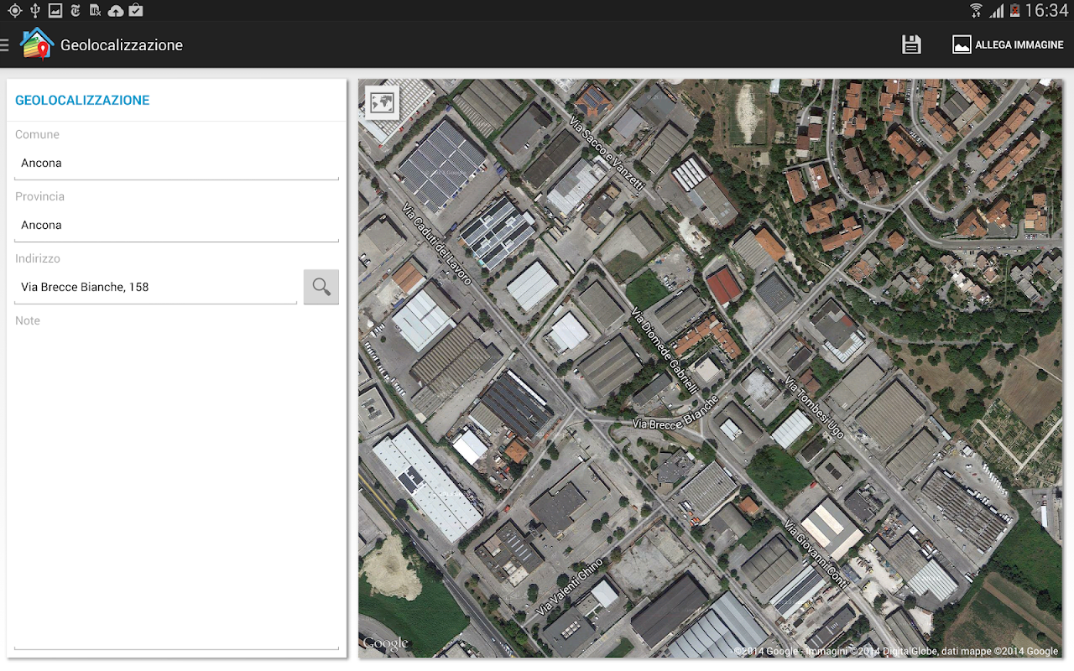Click the ALLEGA IMMAGINE text button
This screenshot has width=1074, height=671.
click(x=1019, y=45)
